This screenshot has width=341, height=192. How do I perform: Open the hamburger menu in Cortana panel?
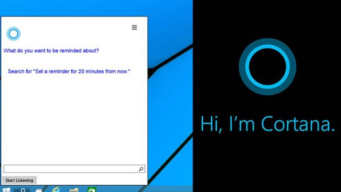point(134,27)
